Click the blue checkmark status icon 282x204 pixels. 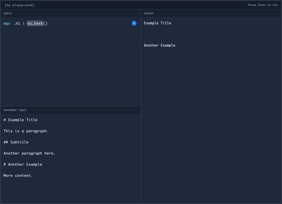click(134, 23)
